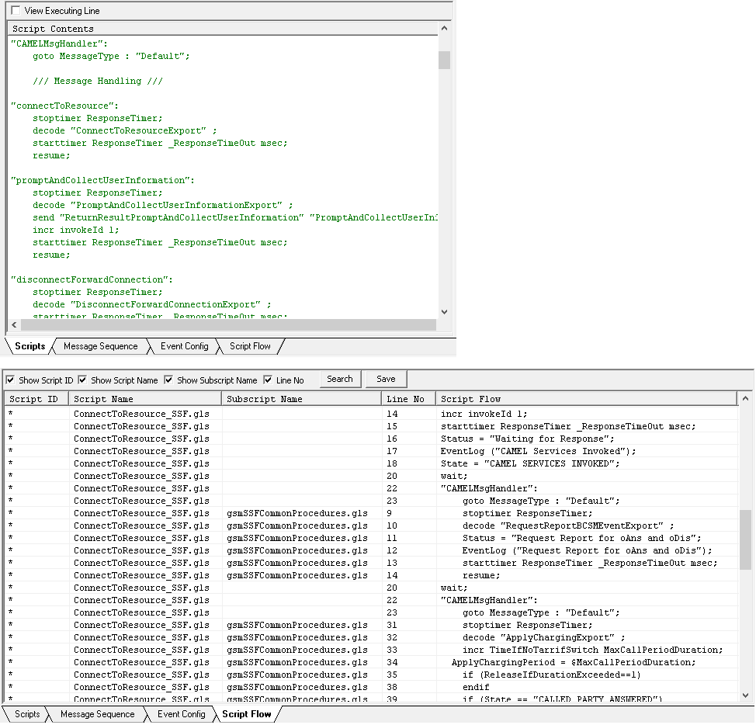Viewport: 756px width, 725px height.
Task: Click scroll-up arrow of Script Contents pane
Action: pos(444,29)
